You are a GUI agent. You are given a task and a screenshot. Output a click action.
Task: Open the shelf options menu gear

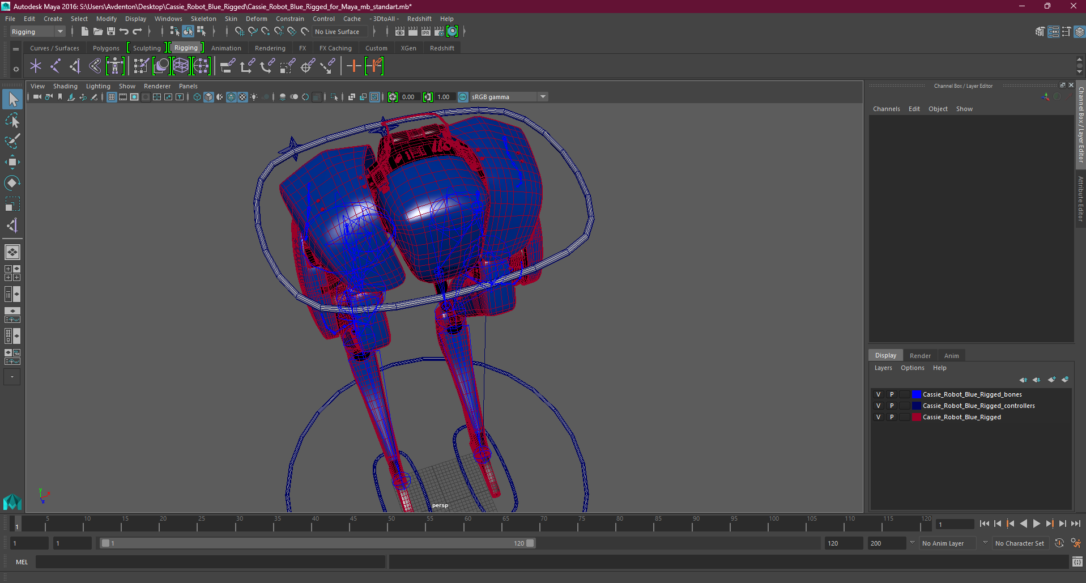tap(16, 69)
